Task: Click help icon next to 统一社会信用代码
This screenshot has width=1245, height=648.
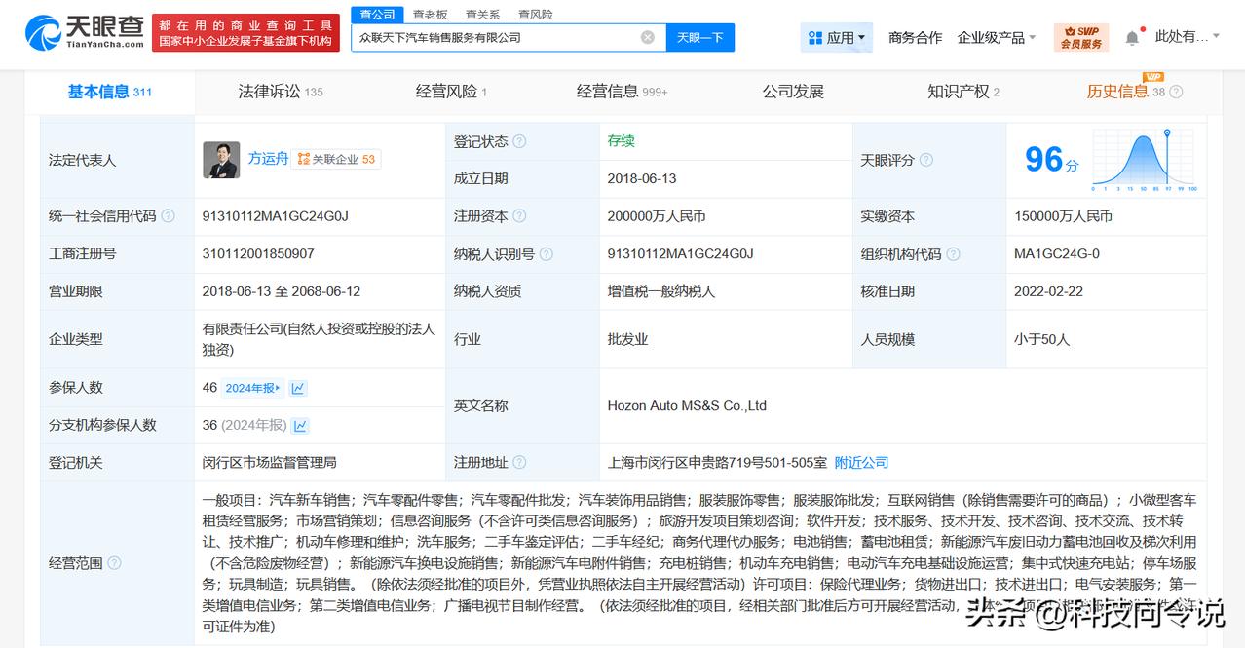Action: tap(168, 216)
